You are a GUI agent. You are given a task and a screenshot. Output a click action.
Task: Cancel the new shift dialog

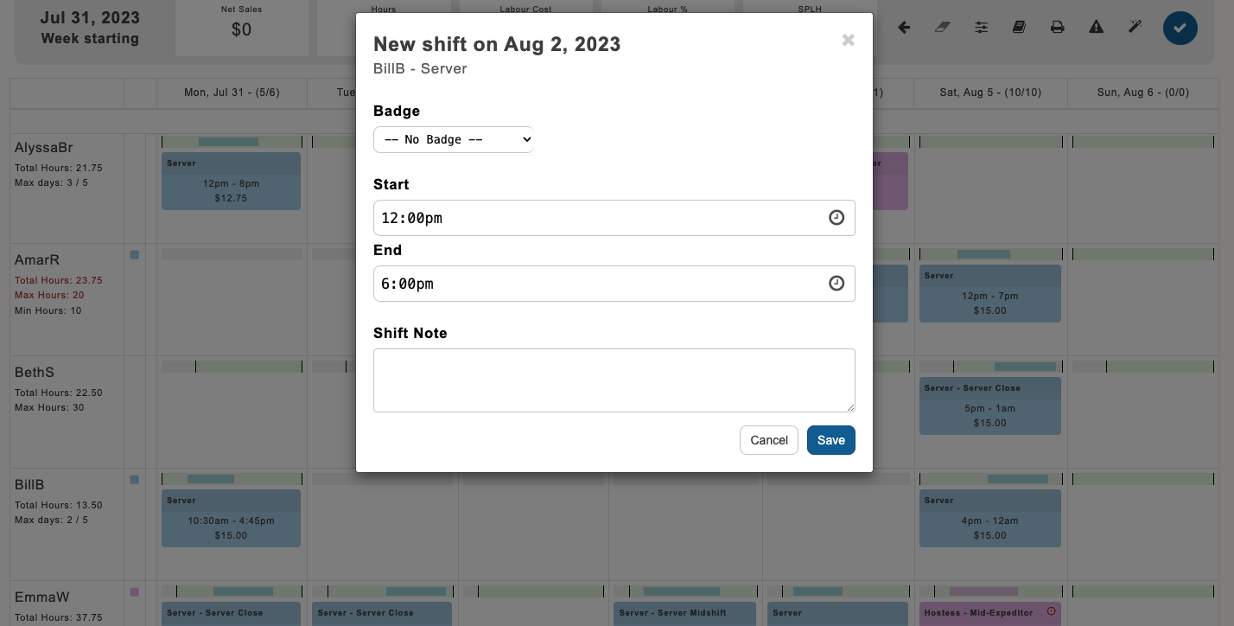click(768, 440)
